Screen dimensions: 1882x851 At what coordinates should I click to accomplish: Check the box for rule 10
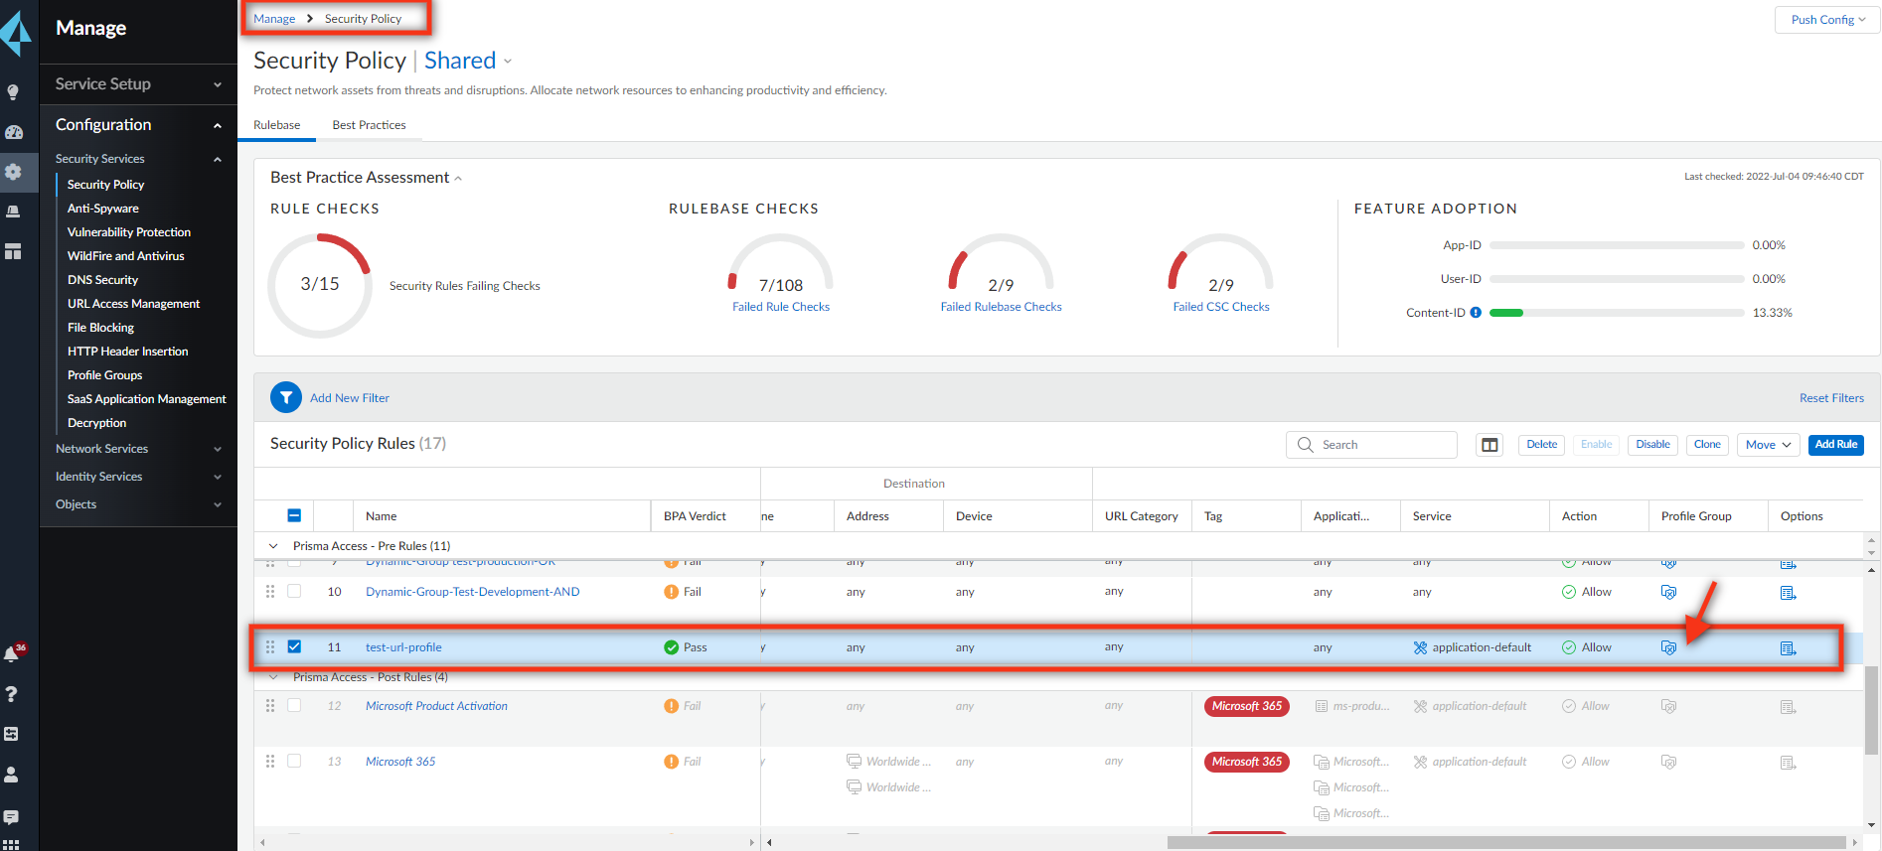tap(294, 591)
